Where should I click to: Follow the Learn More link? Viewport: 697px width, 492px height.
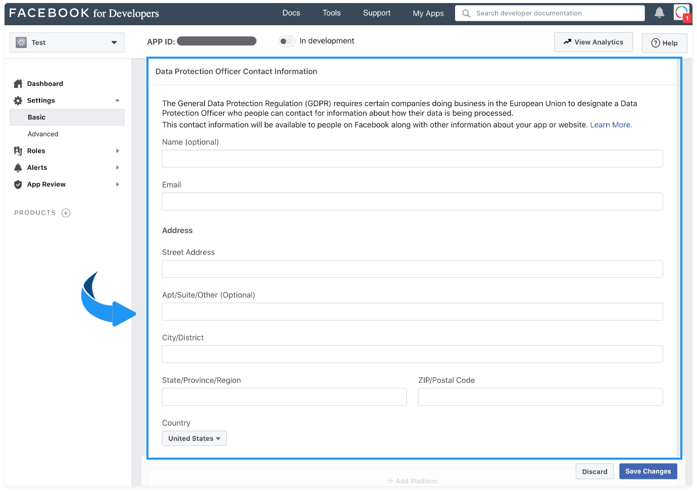click(611, 125)
